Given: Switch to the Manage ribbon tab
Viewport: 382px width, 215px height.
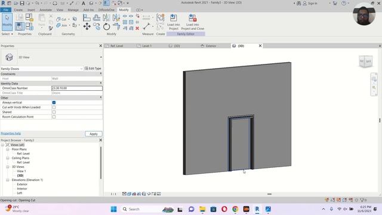Looking at the screenshot, I should tap(73, 10).
